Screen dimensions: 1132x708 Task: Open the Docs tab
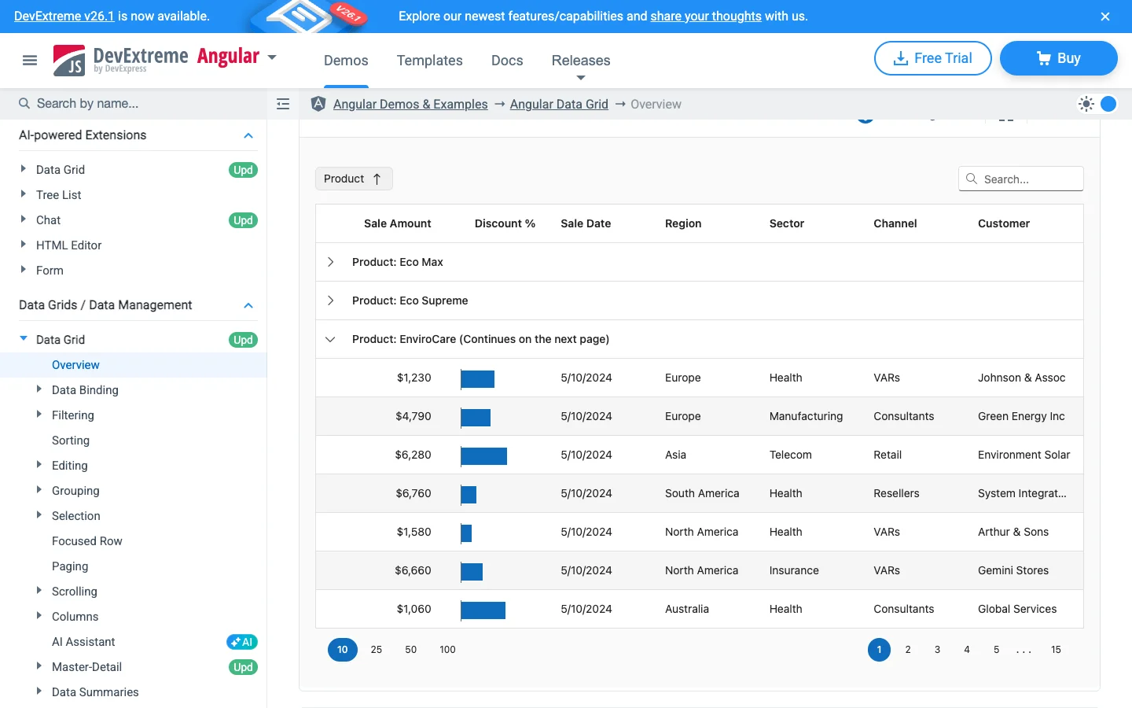click(507, 61)
